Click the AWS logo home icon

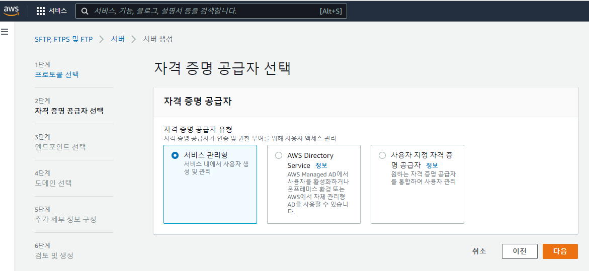click(x=11, y=11)
